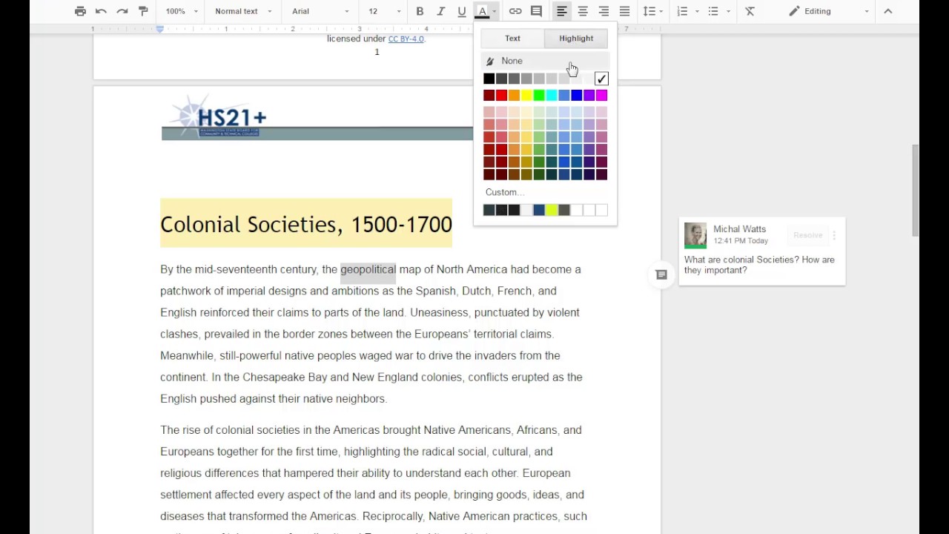Click the Print icon in toolbar
This screenshot has width=949, height=534.
tap(80, 11)
